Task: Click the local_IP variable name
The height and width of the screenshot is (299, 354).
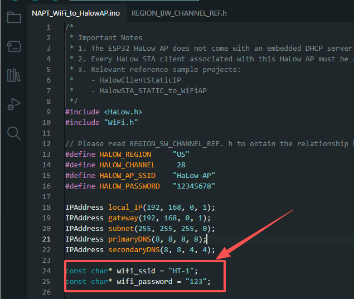Action: coord(125,208)
